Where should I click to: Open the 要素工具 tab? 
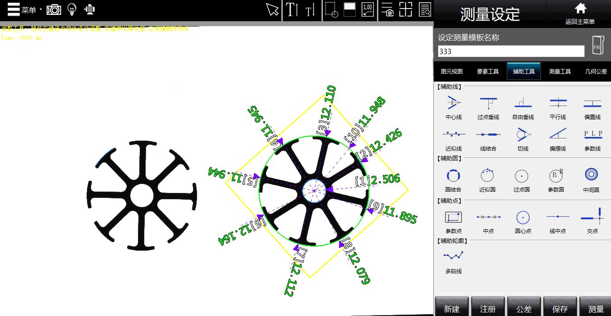[487, 71]
